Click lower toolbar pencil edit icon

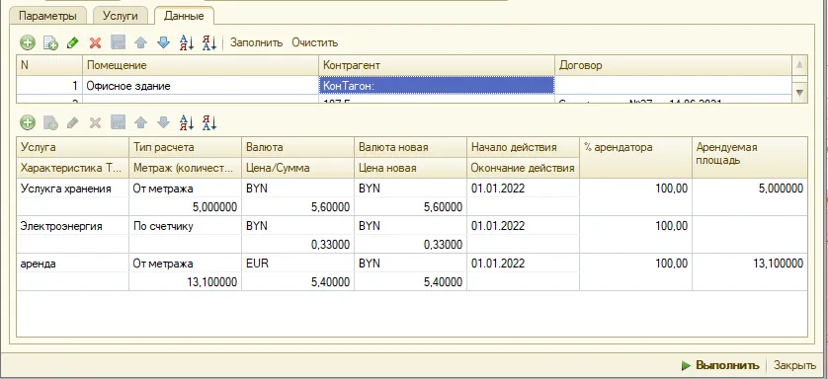73,122
